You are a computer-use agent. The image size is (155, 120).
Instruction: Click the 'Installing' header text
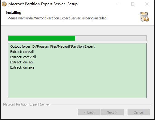click(14, 13)
